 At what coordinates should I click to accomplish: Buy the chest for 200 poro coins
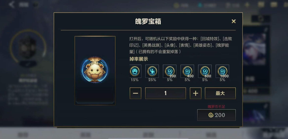(x=217, y=115)
